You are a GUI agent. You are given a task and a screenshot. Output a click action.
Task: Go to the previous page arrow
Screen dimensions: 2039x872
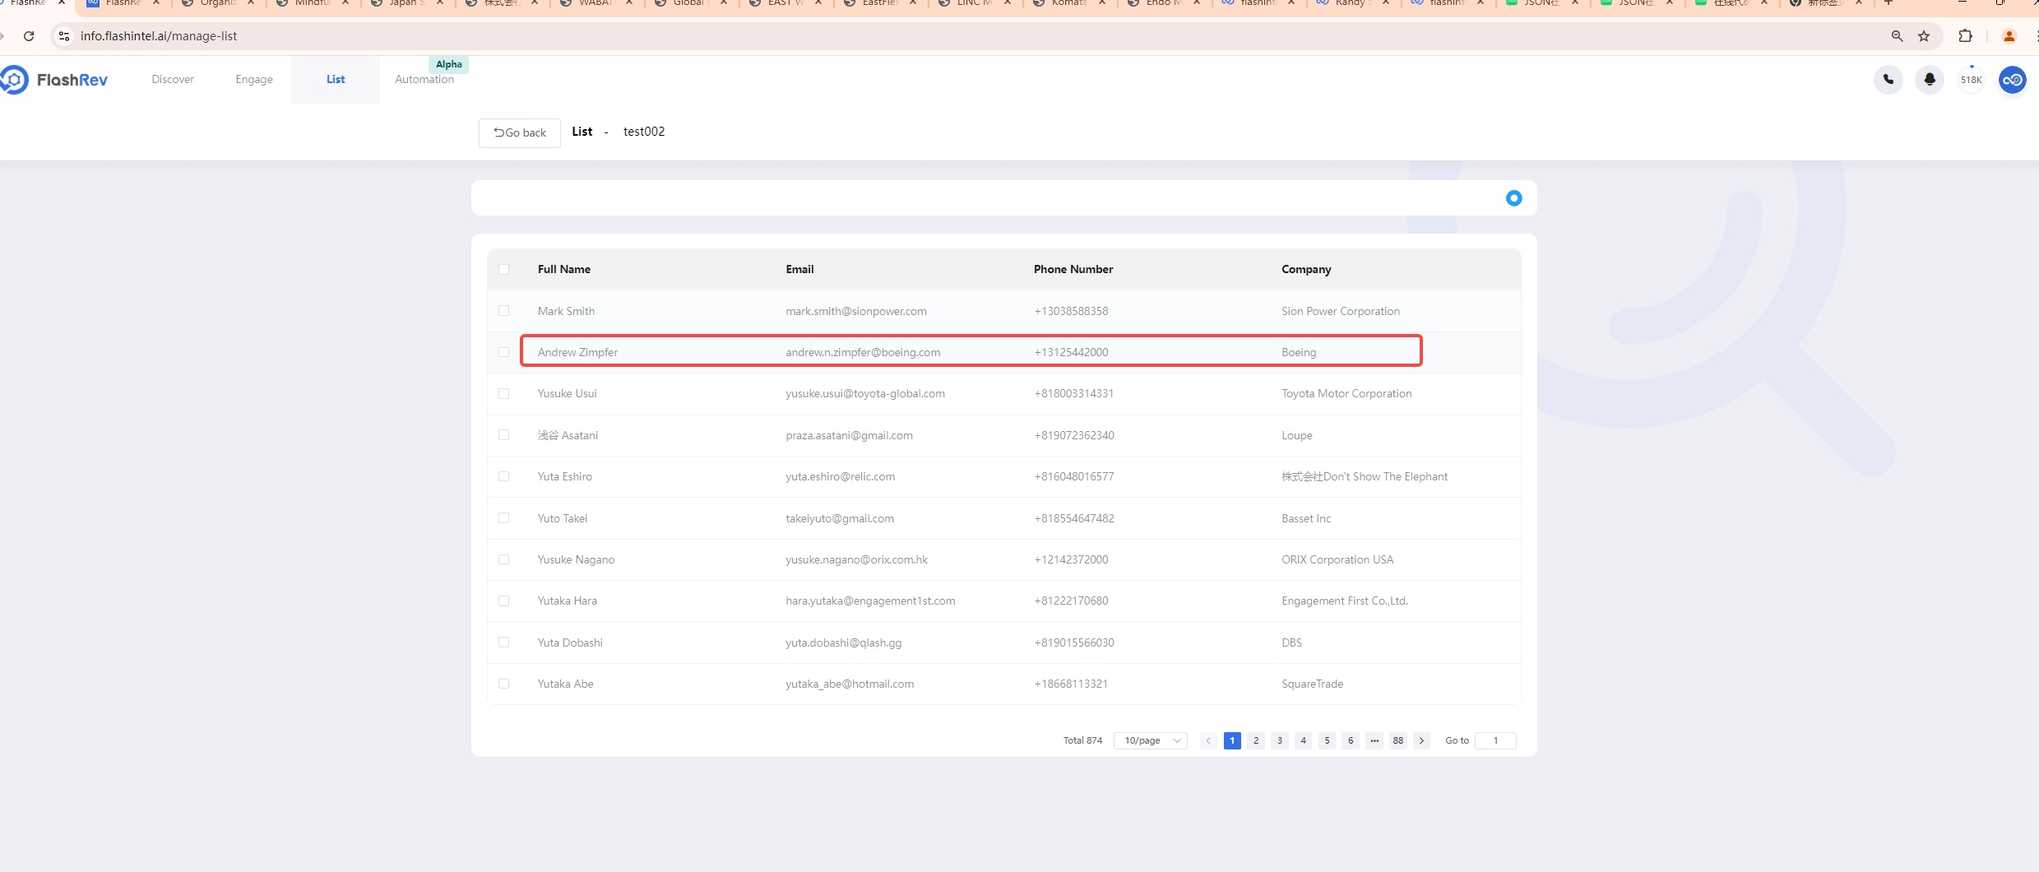tap(1208, 740)
